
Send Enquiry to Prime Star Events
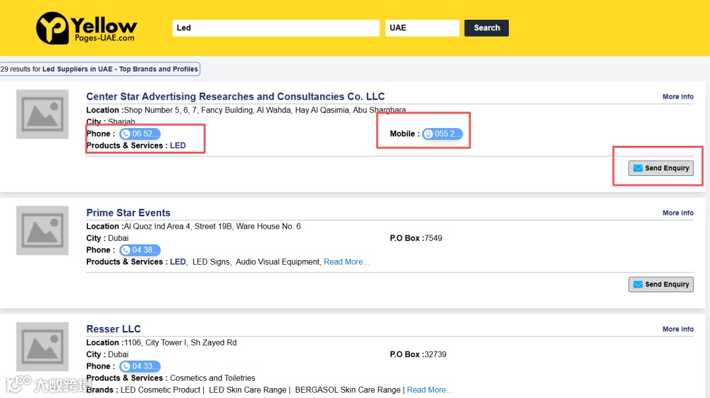point(661,284)
